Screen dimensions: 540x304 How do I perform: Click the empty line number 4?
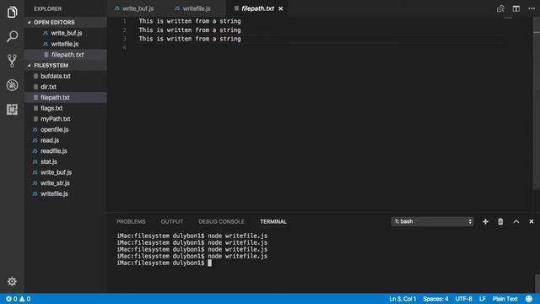click(x=125, y=47)
